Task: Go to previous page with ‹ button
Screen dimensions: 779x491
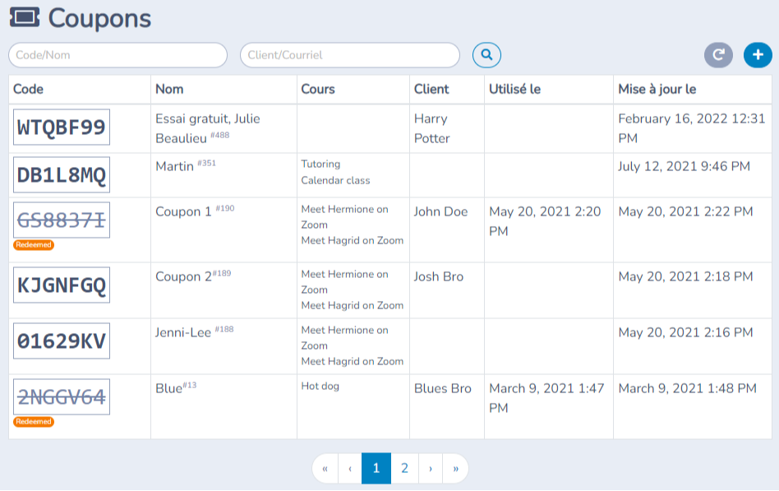Action: tap(350, 468)
